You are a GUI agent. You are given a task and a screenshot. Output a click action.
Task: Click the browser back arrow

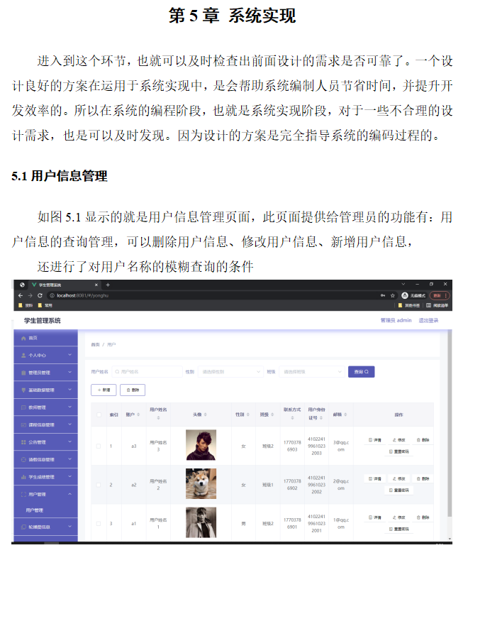coord(21,295)
